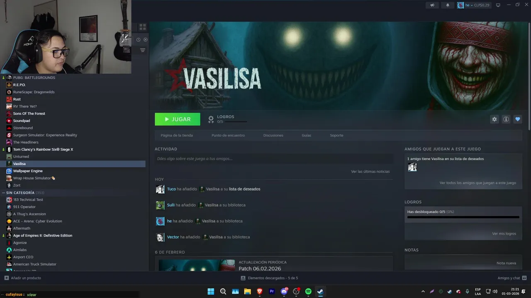Click Vasilisa achievements trophy icon
Image resolution: width=531 pixels, height=298 pixels.
[x=211, y=119]
